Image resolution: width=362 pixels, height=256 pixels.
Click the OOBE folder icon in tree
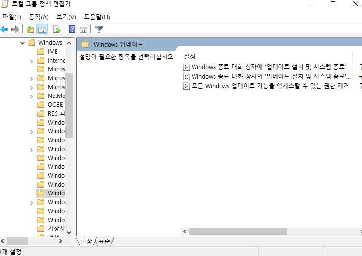coord(41,105)
